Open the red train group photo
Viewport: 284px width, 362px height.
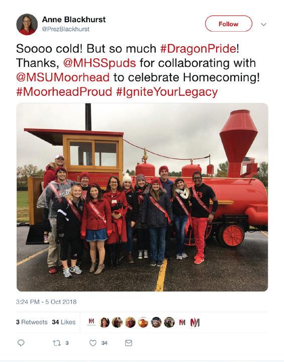(142, 197)
